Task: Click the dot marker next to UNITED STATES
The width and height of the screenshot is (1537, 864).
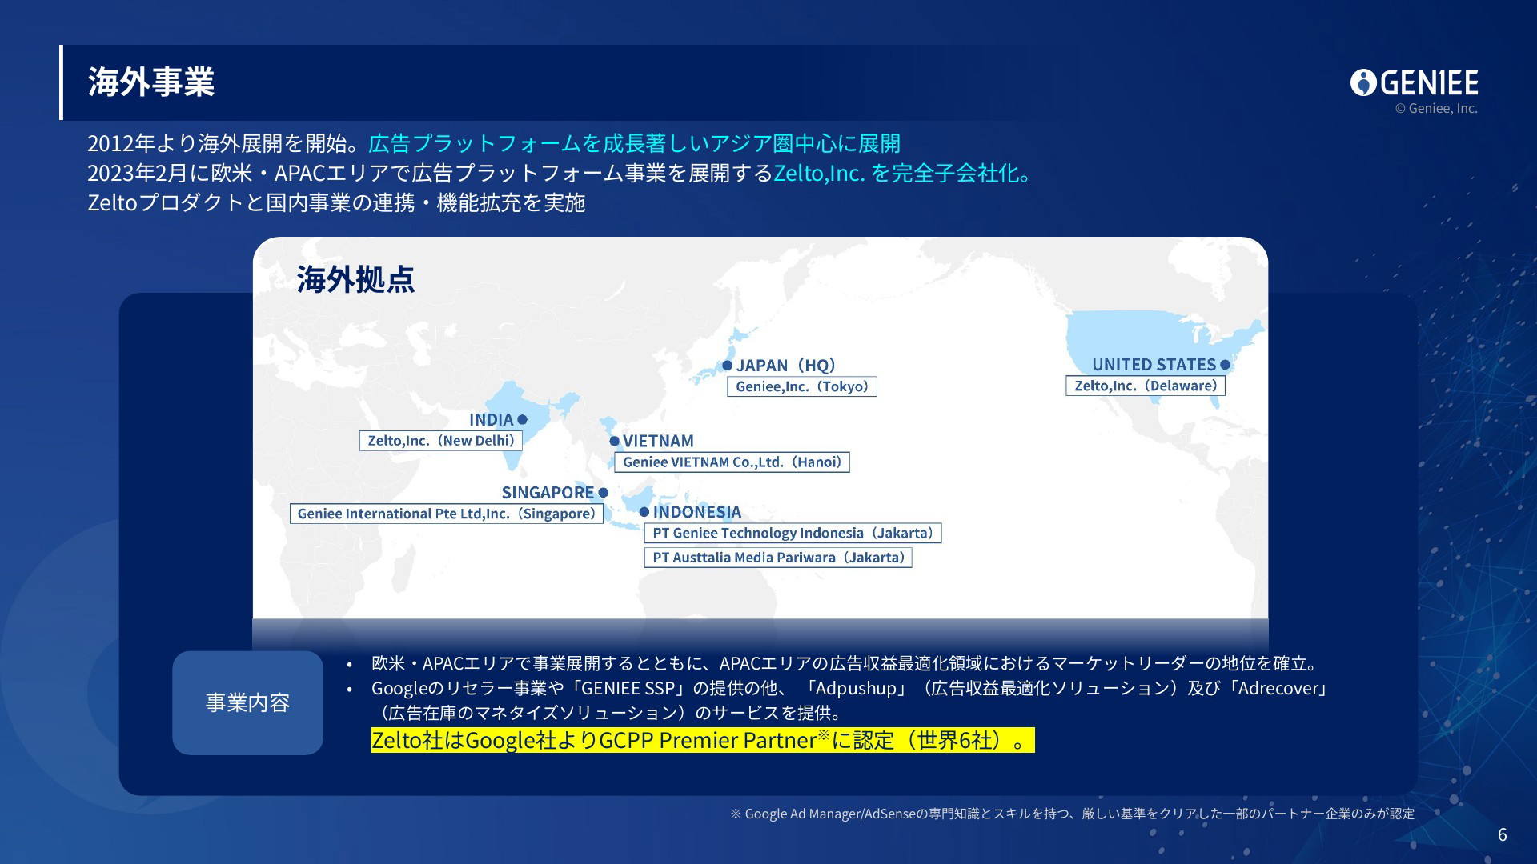Action: (1225, 365)
